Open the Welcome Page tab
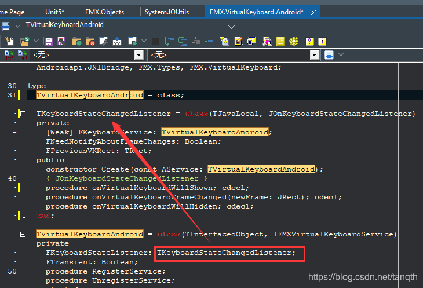The height and width of the screenshot is (288, 423). click(x=12, y=12)
